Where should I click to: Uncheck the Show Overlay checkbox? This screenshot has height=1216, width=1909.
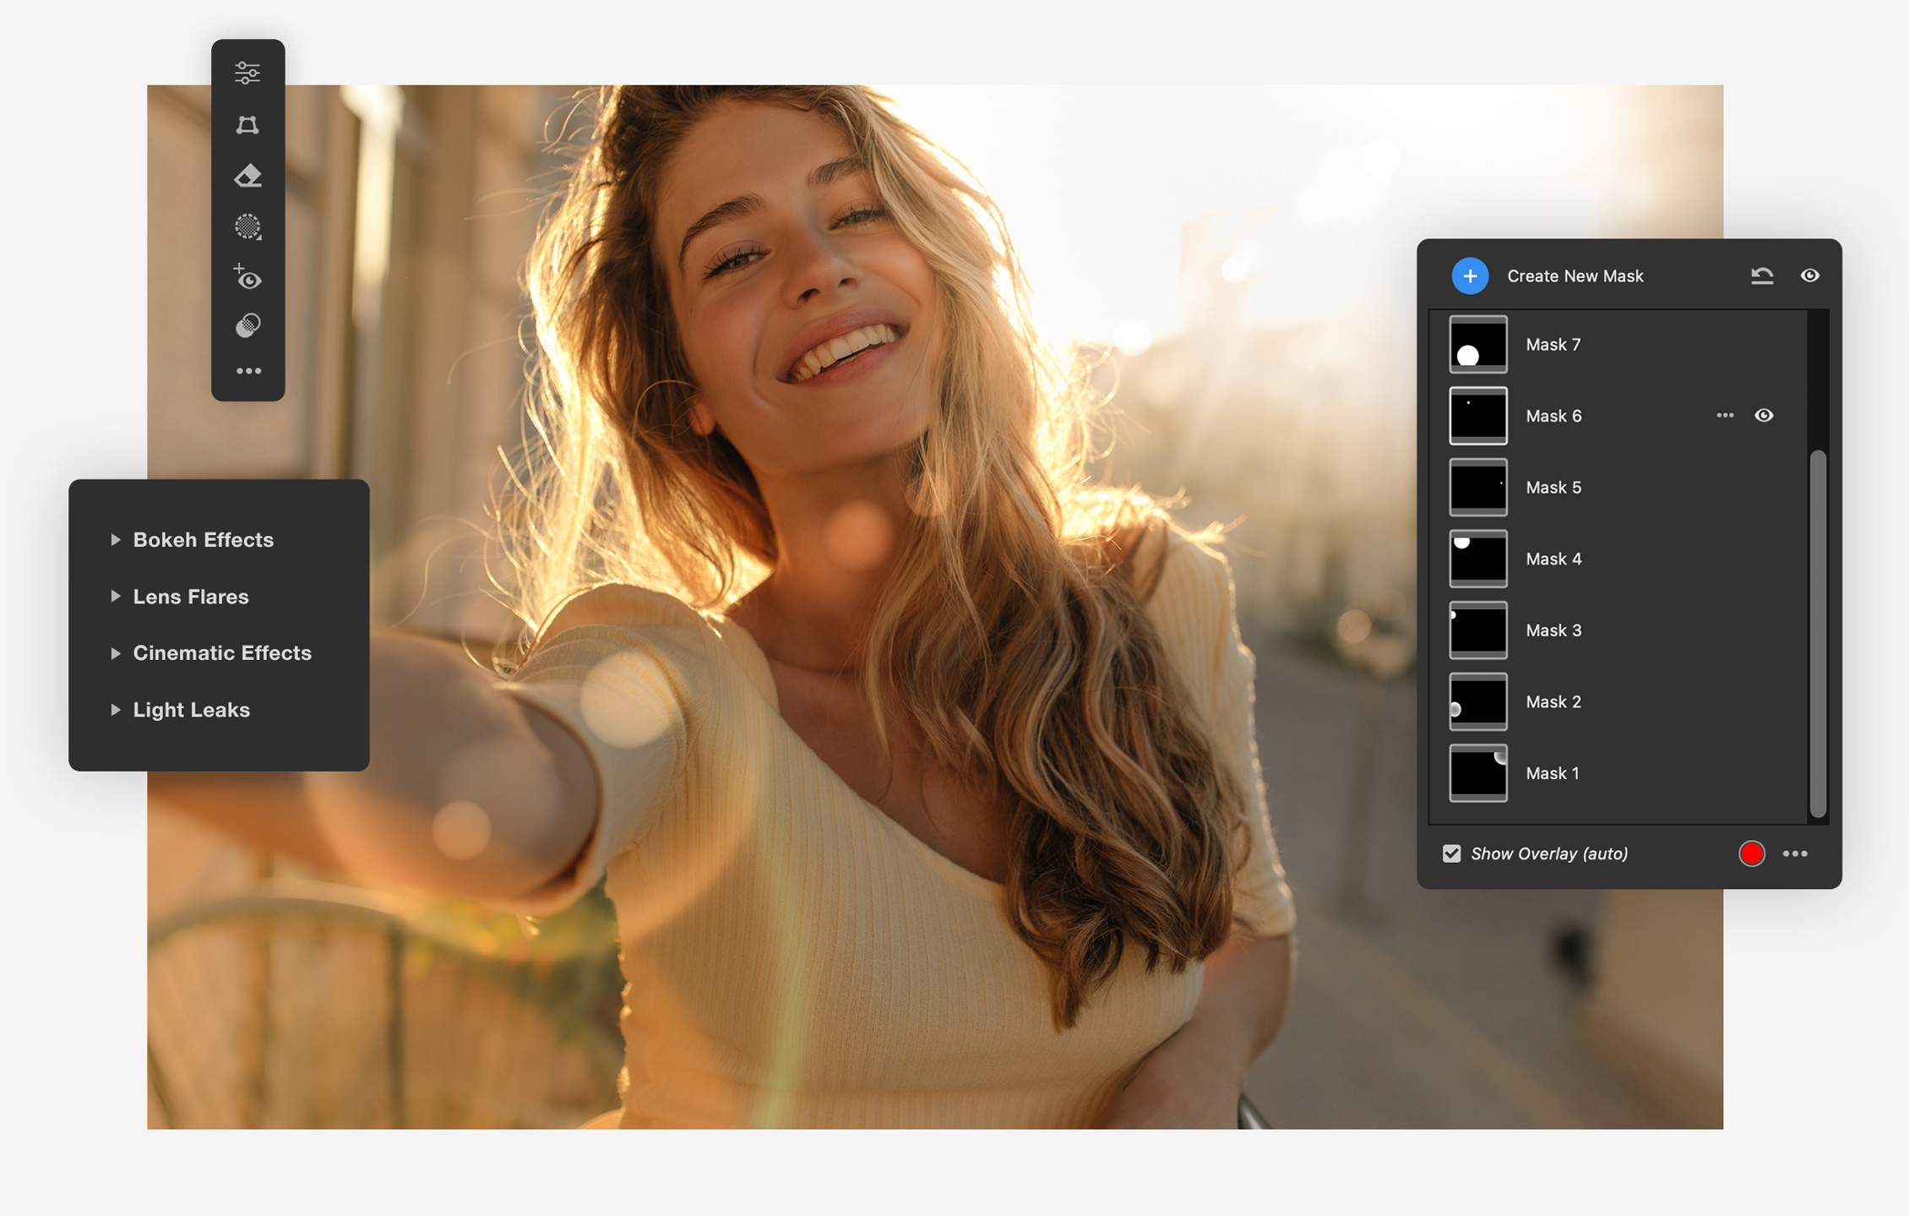point(1451,853)
